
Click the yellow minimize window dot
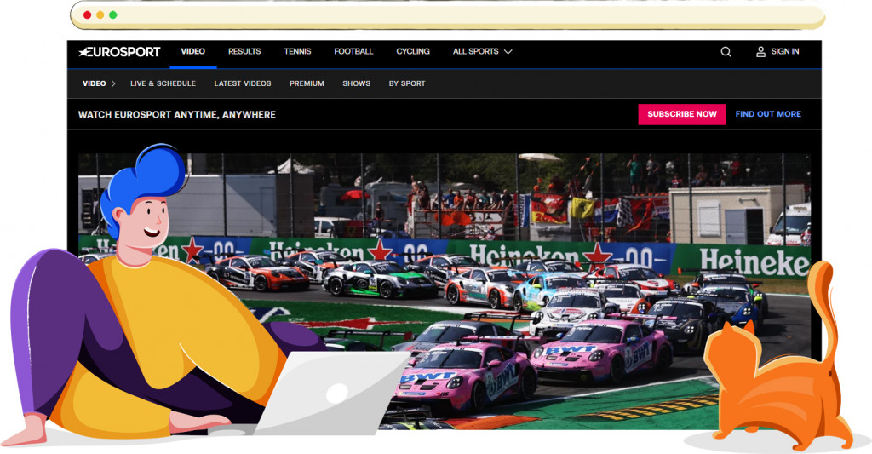click(100, 15)
